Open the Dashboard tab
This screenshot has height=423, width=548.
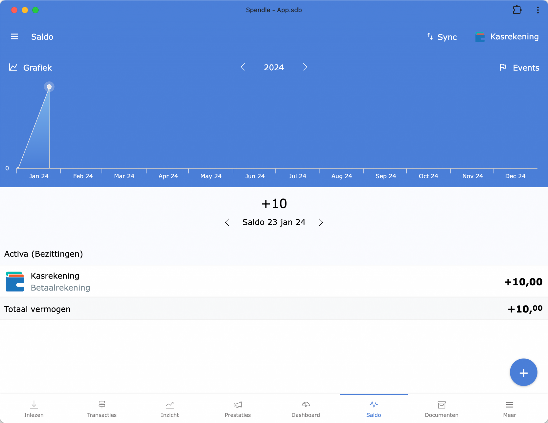tap(306, 409)
